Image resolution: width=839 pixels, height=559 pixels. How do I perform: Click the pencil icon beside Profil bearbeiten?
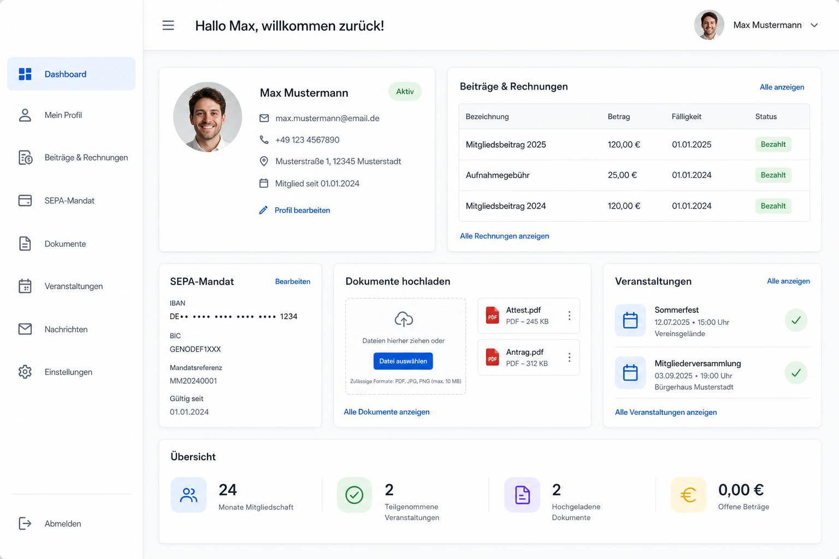pyautogui.click(x=263, y=210)
